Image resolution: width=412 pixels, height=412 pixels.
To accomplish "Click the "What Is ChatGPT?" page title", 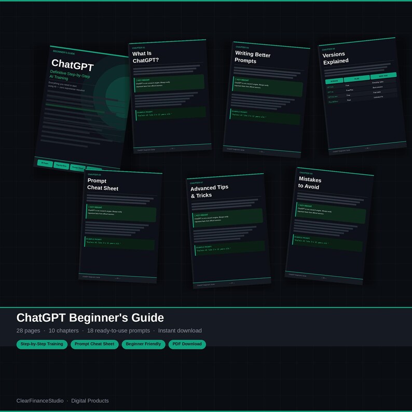I will [145, 57].
